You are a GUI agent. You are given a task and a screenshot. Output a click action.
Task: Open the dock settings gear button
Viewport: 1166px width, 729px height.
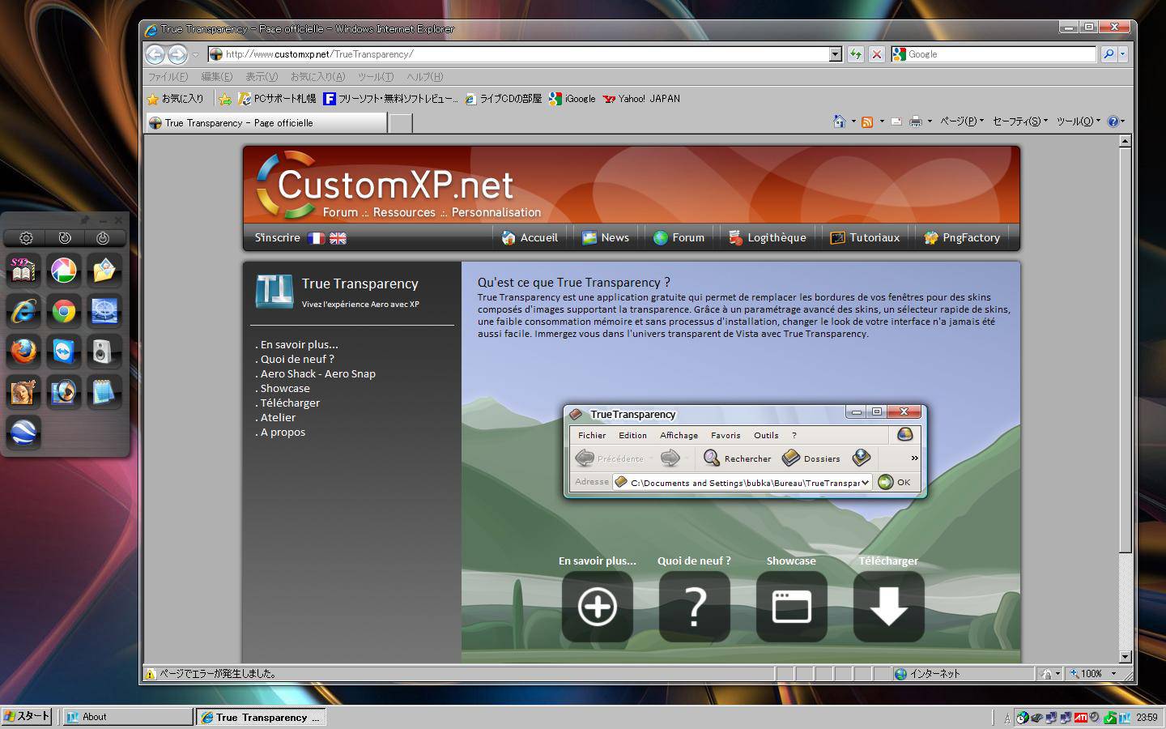click(26, 238)
